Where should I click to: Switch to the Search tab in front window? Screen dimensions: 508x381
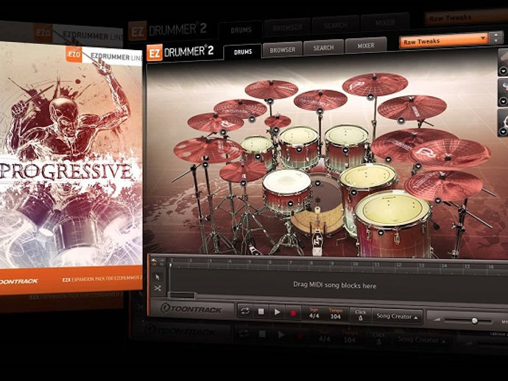323,48
